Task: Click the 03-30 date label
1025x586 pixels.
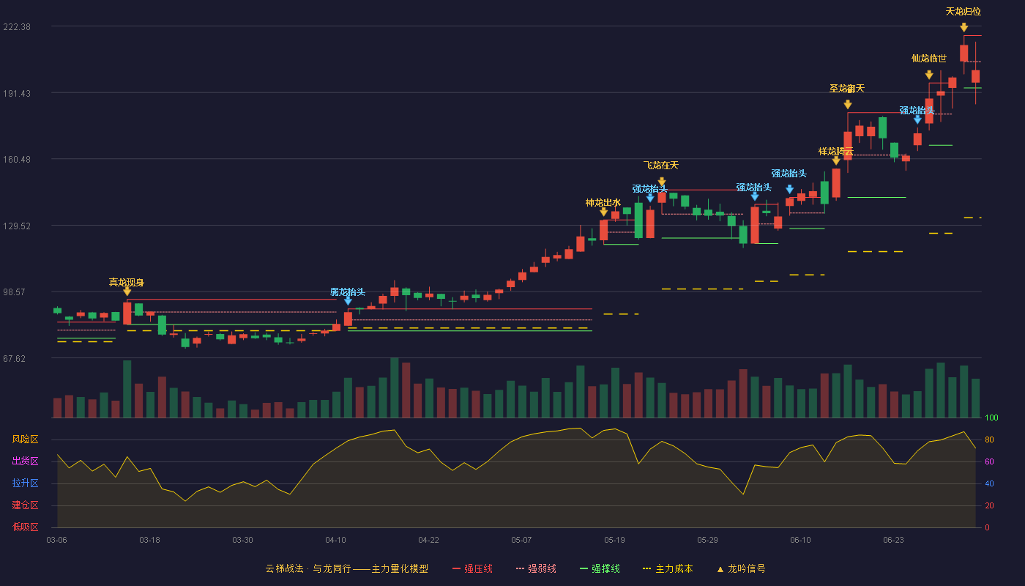Action: (x=242, y=540)
